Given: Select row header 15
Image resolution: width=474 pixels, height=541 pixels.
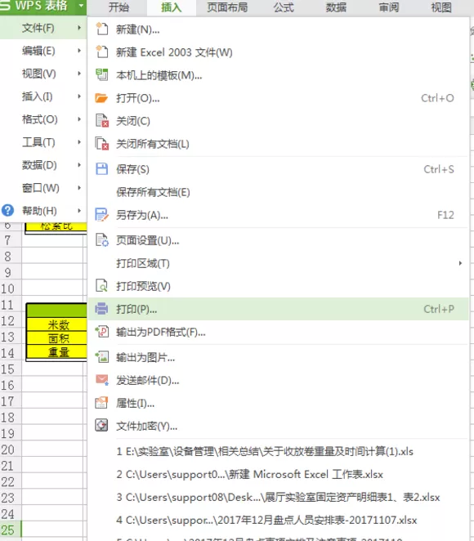Looking at the screenshot, I should click(11, 369).
